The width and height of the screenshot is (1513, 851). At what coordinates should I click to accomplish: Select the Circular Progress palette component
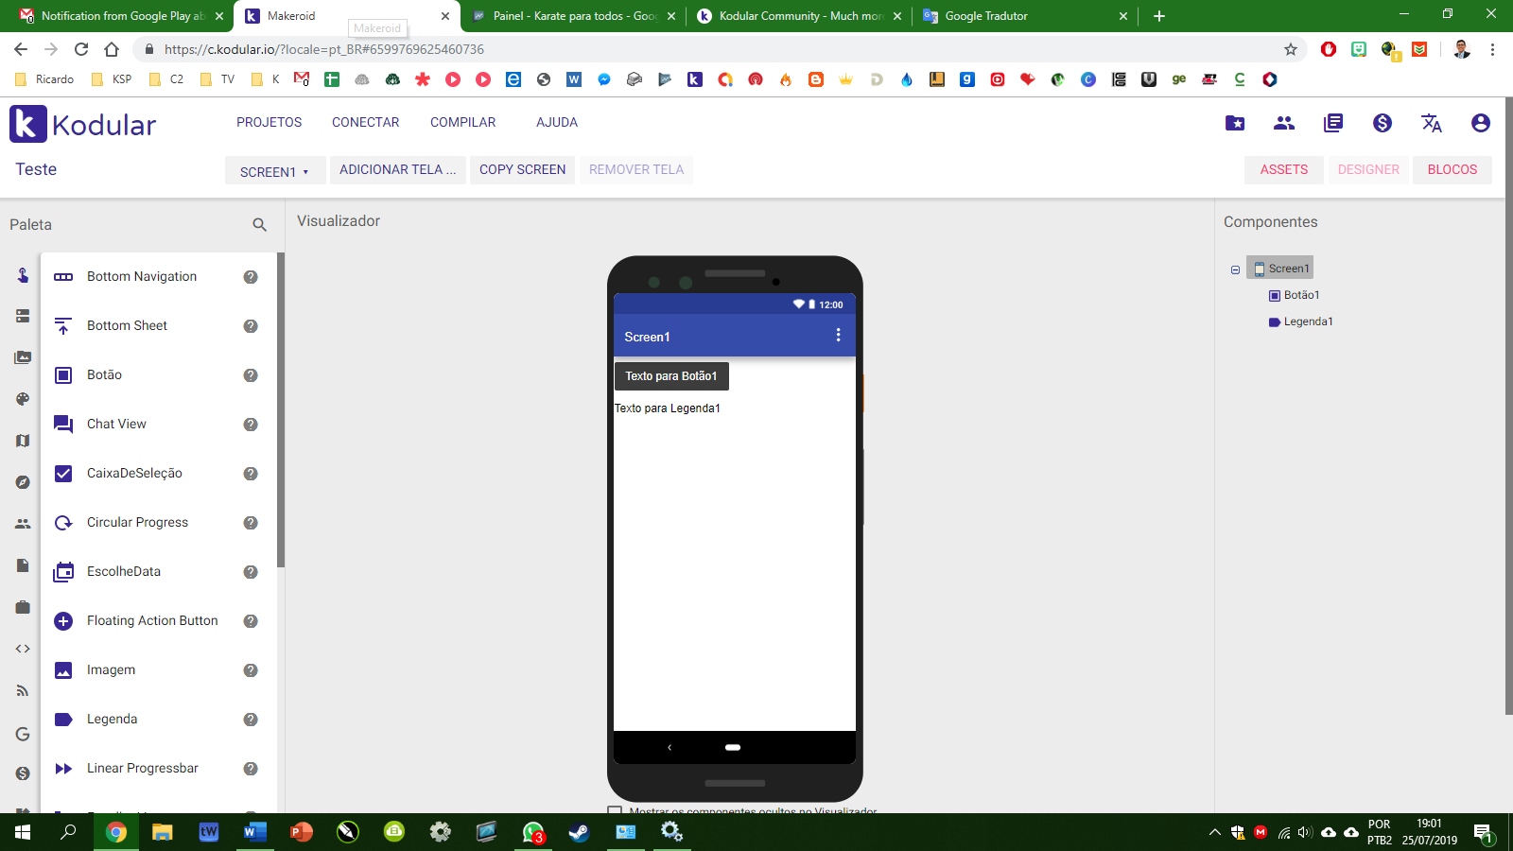[x=138, y=522]
